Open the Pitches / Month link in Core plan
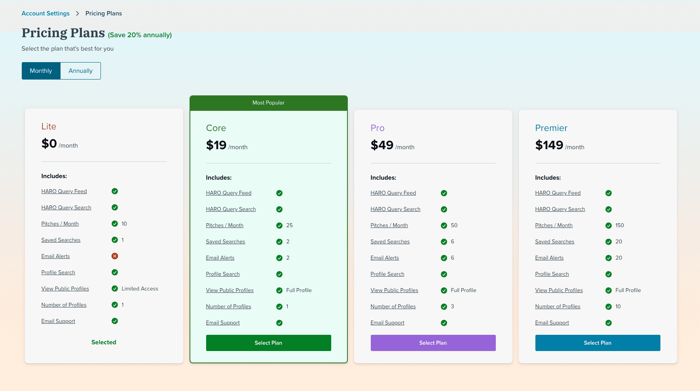This screenshot has width=700, height=391. (x=224, y=225)
